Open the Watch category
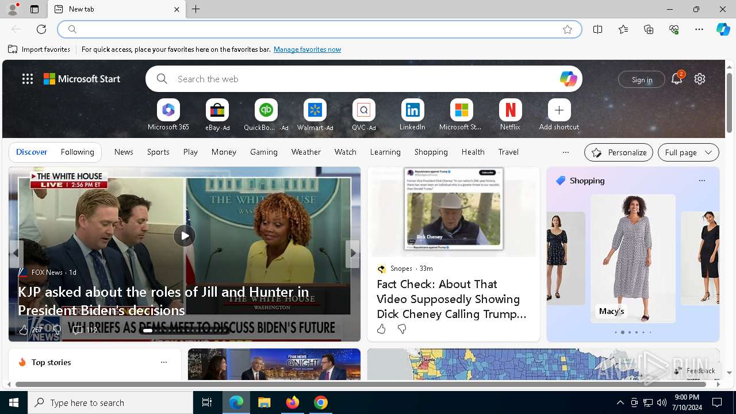Screen dimensions: 736x414 [346, 152]
